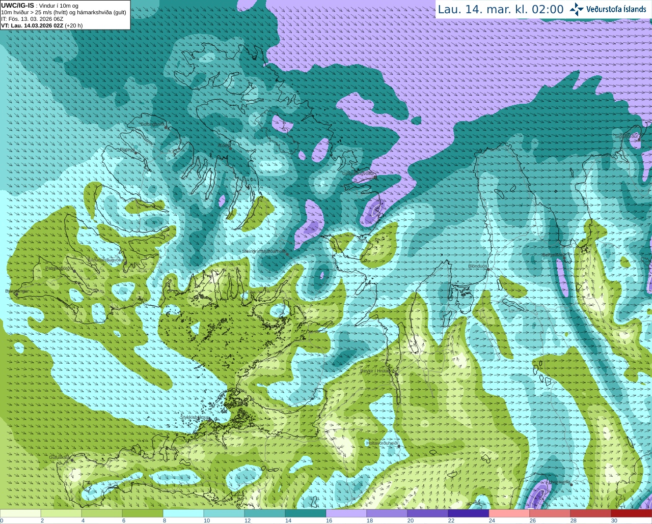Pick the 22–24 m/s dark indigo legend swatch

(469, 513)
